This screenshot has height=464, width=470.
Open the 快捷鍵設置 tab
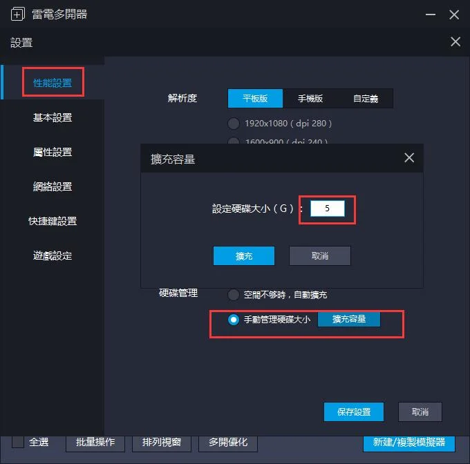tap(53, 221)
